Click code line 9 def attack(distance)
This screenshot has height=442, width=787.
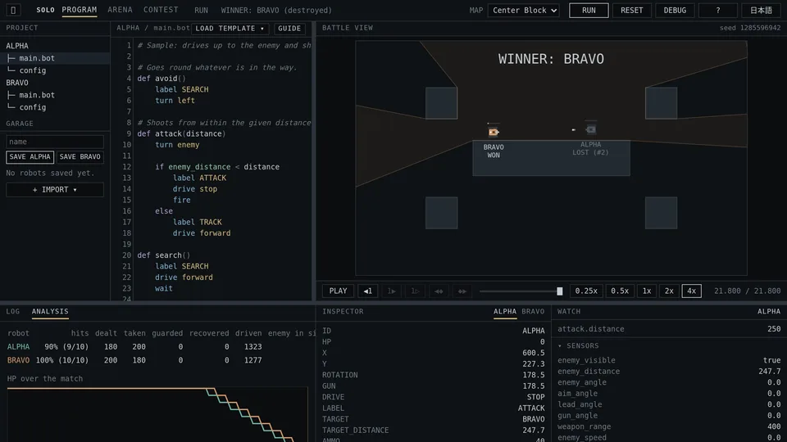click(181, 133)
